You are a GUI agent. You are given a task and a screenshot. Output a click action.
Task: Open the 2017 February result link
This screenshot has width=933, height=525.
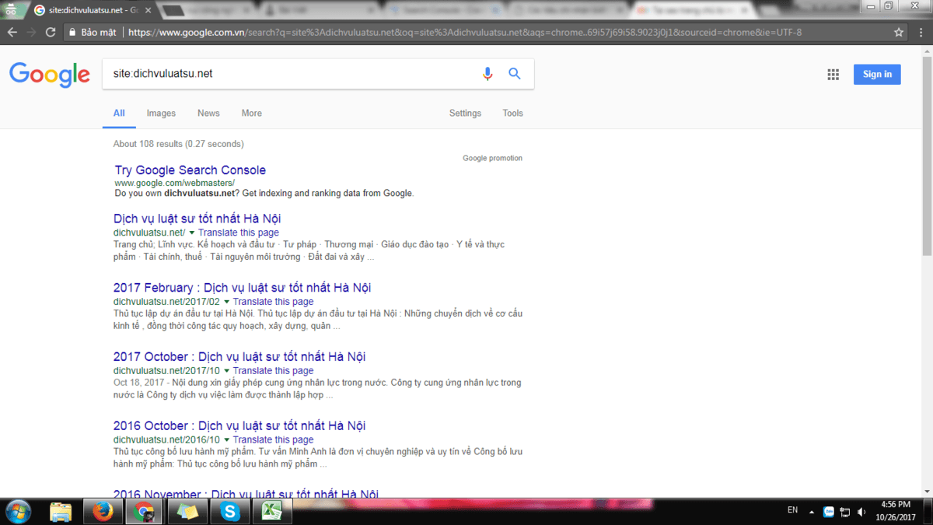(x=243, y=288)
